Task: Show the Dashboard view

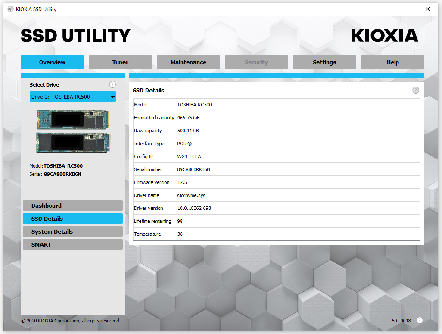Action: click(x=73, y=206)
